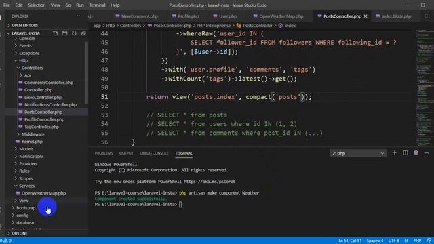The width and height of the screenshot is (434, 244).
Task: Kill terminal with trash icon
Action: click(x=416, y=153)
